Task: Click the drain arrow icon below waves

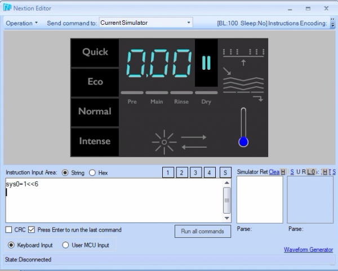Action: (258, 99)
